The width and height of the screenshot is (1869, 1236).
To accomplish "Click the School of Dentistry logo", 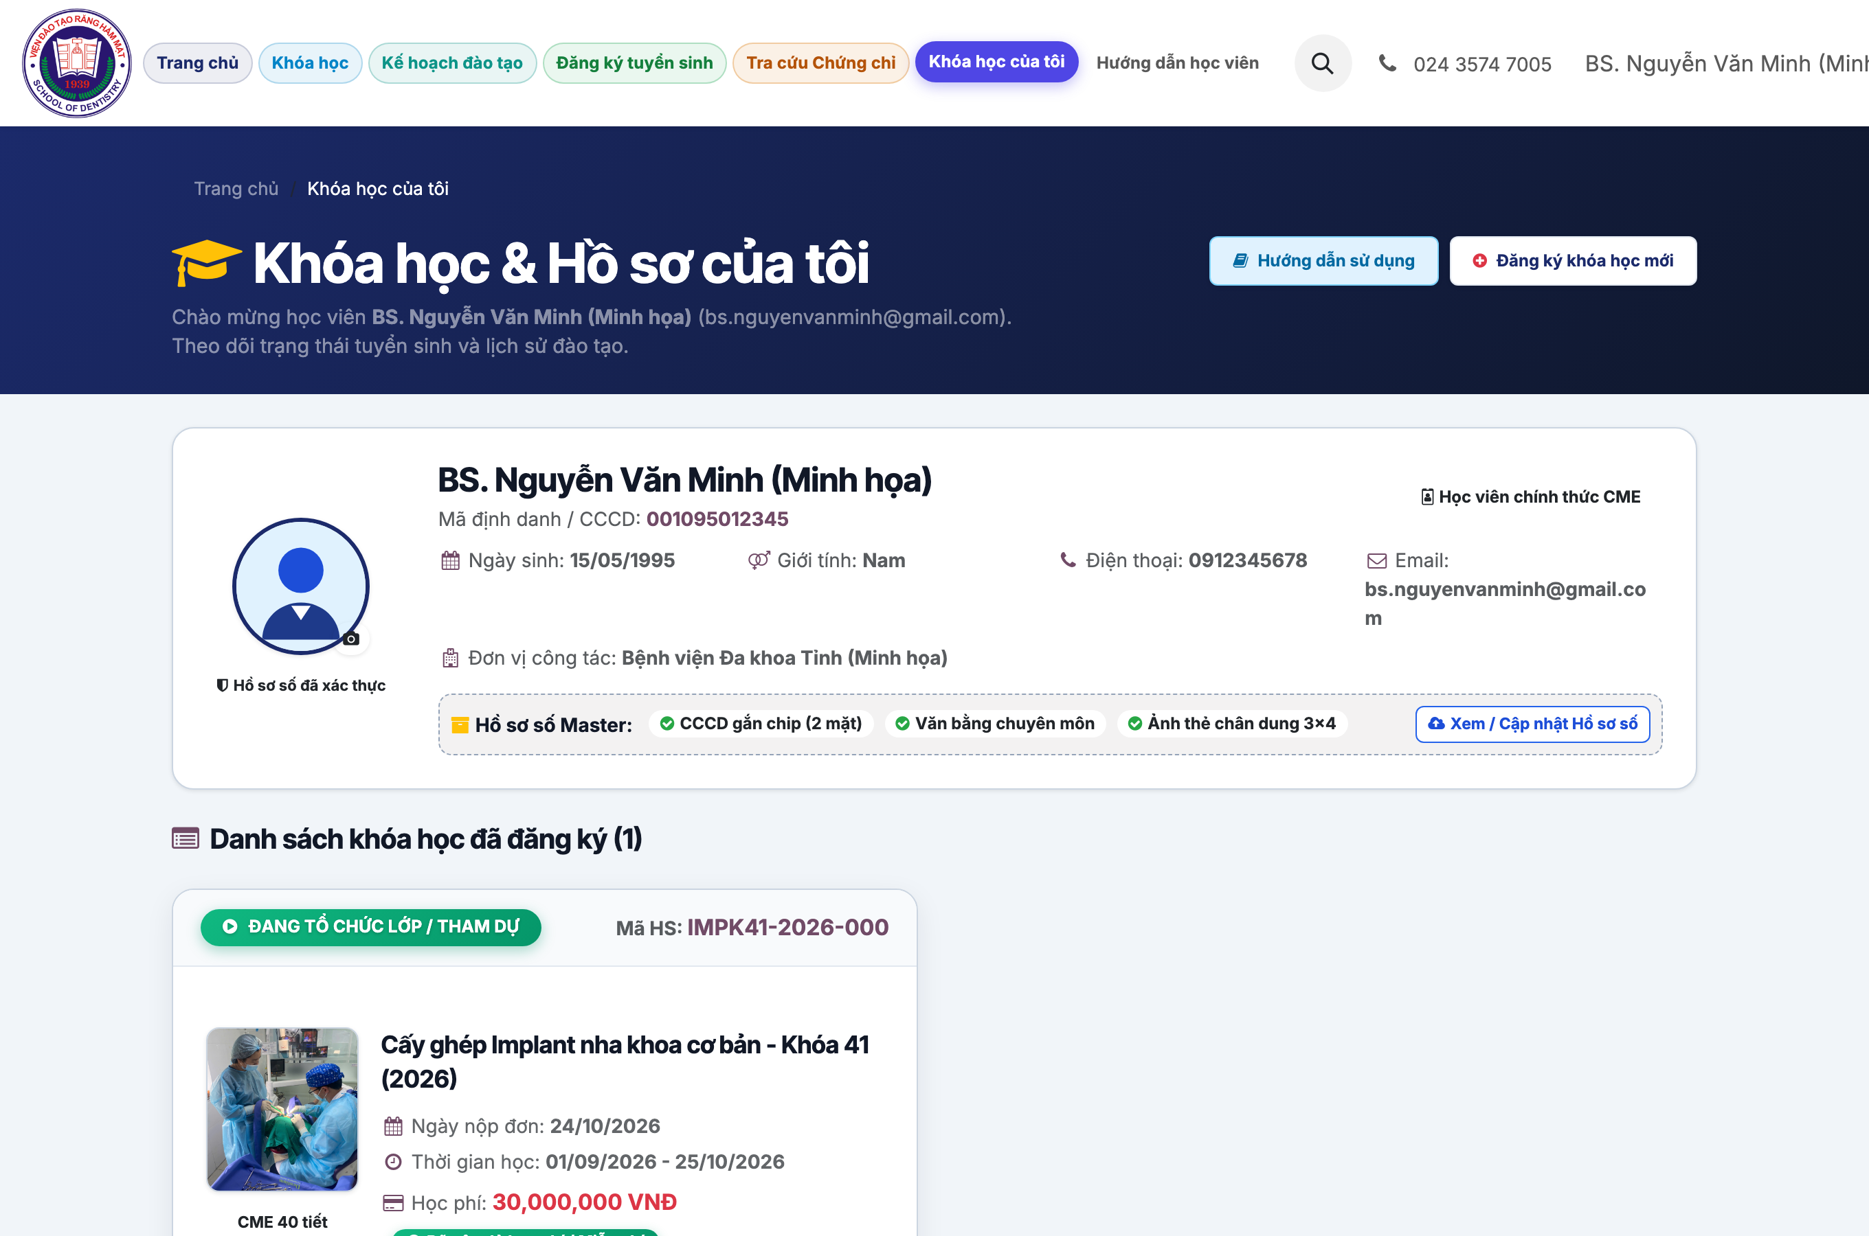I will [76, 63].
